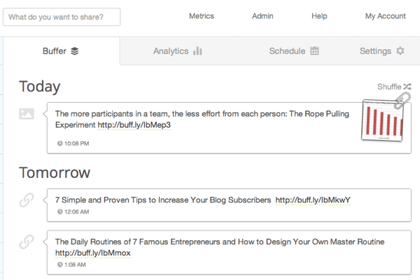This screenshot has width=420, height=280.
Task: Click the Settings gear icon
Action: 400,51
